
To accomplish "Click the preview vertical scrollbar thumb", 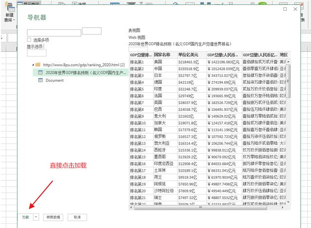I will point(288,81).
